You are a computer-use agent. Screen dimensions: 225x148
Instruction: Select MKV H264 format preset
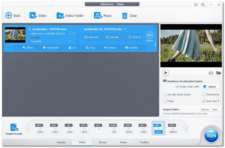(x=55, y=128)
